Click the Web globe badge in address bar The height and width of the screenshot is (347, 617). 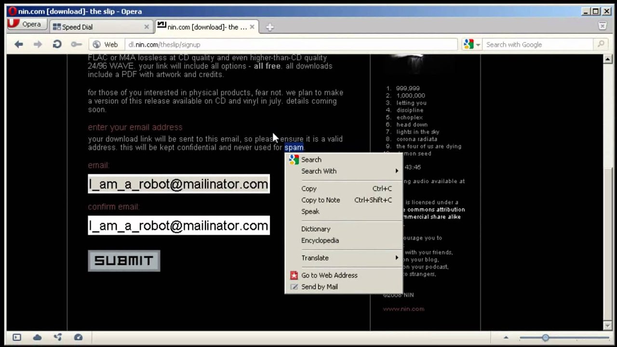[x=105, y=44]
